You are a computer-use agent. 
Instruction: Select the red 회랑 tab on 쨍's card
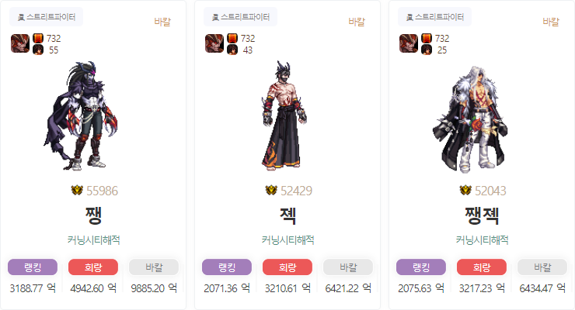coord(93,267)
